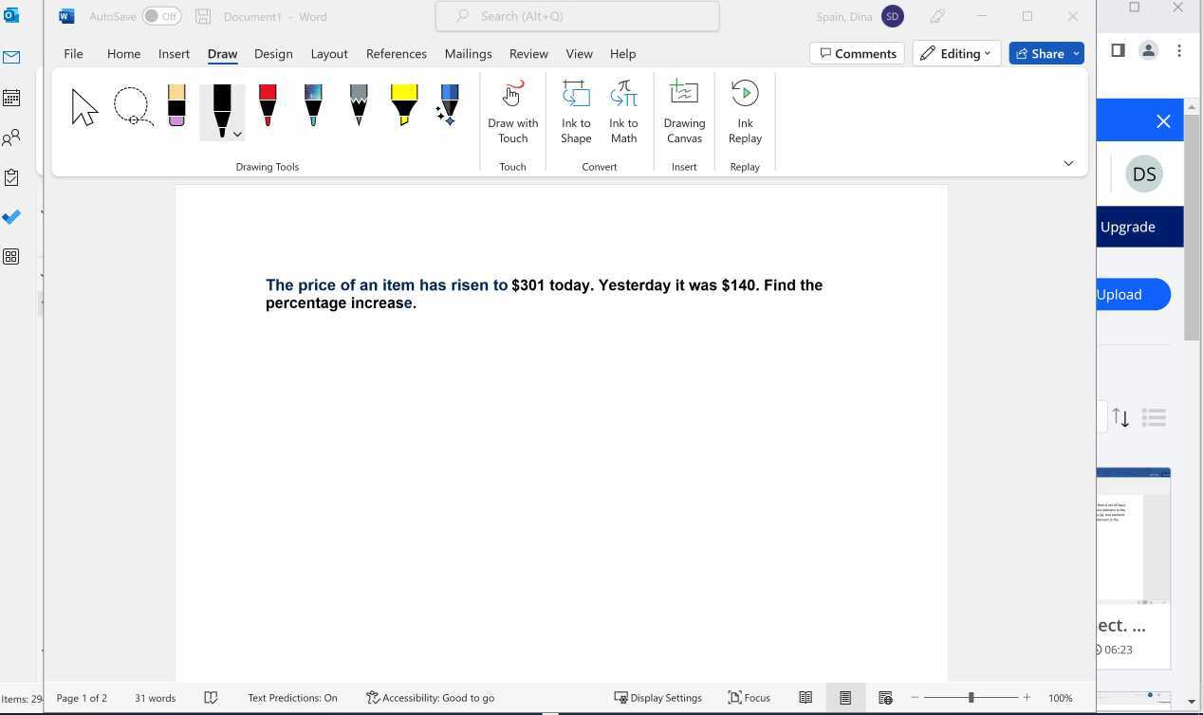Click the Search box in title bar
This screenshot has height=715, width=1203.
point(577,16)
